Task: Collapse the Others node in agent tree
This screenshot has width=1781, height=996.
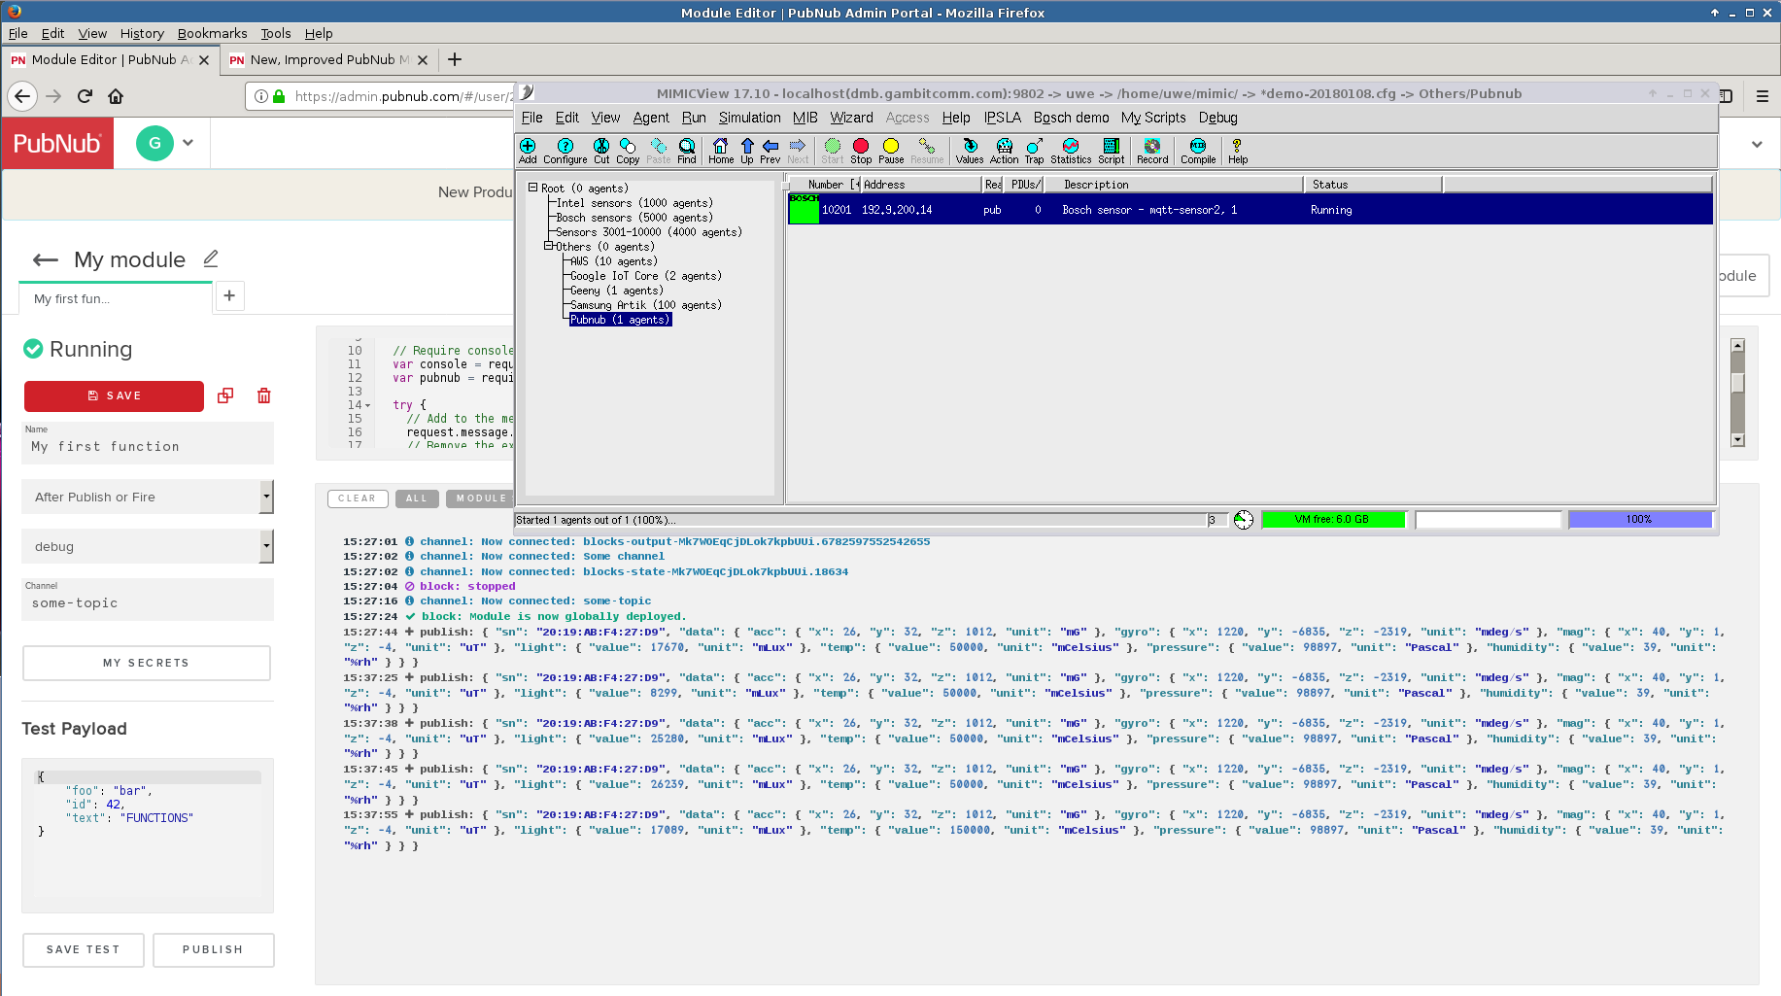Action: [548, 246]
